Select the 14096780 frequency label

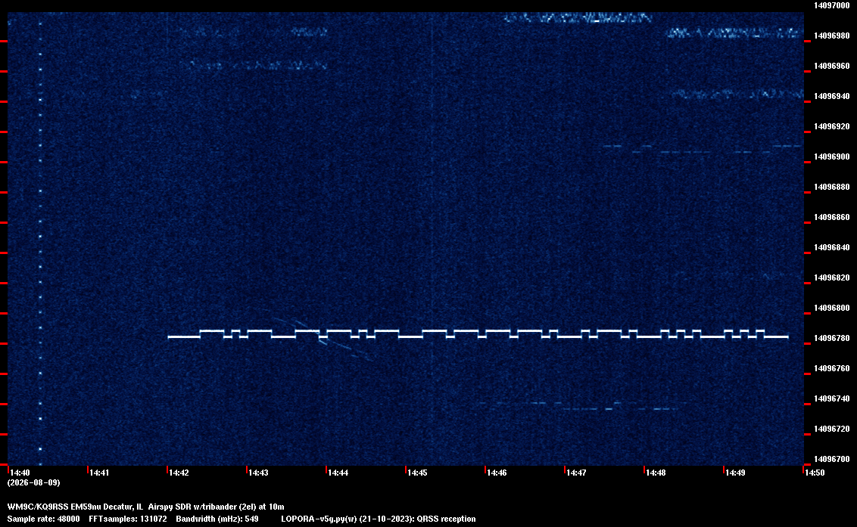832,339
